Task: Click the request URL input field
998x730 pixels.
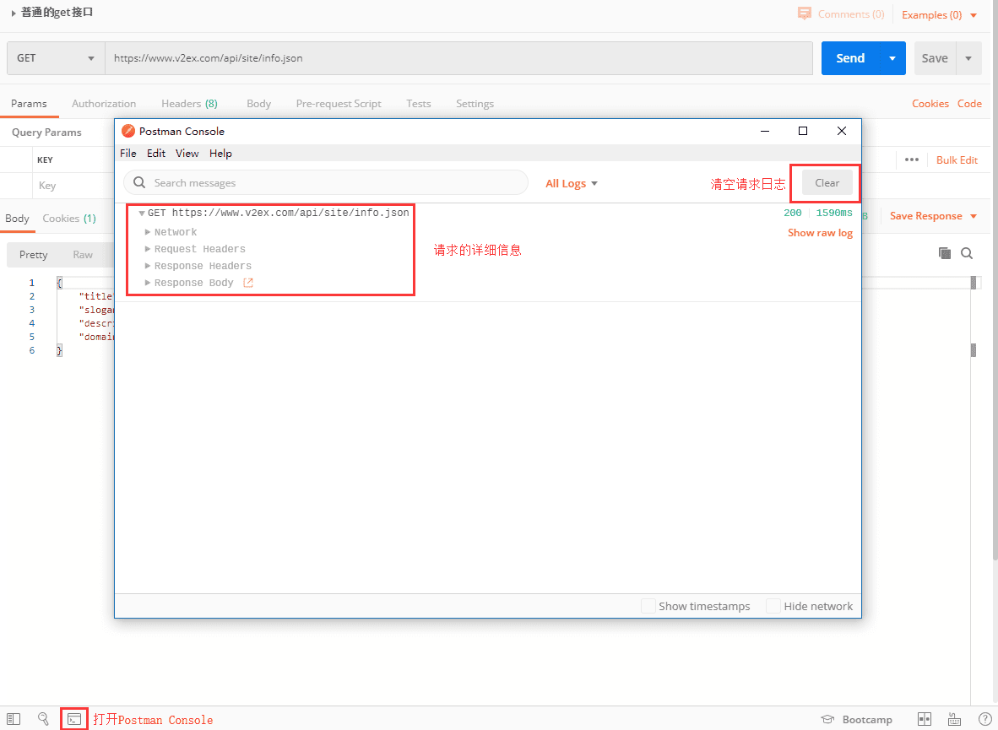Action: click(459, 58)
